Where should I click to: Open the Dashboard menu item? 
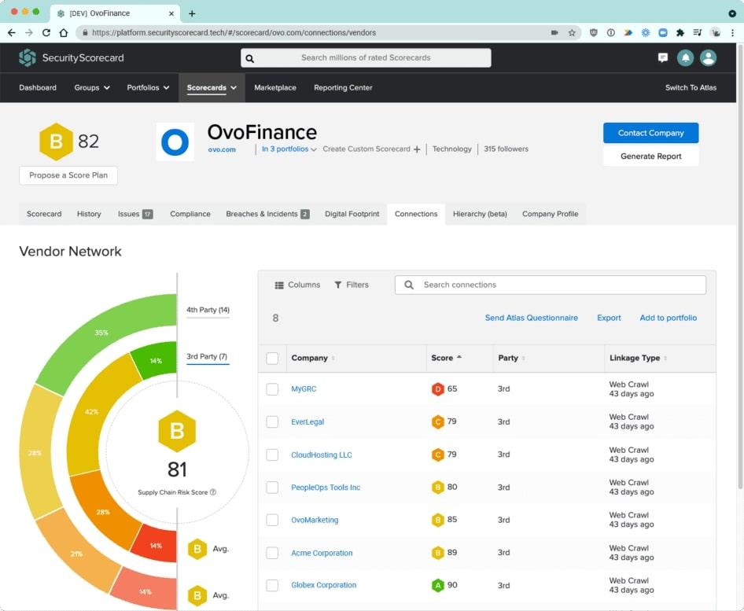pyautogui.click(x=38, y=88)
